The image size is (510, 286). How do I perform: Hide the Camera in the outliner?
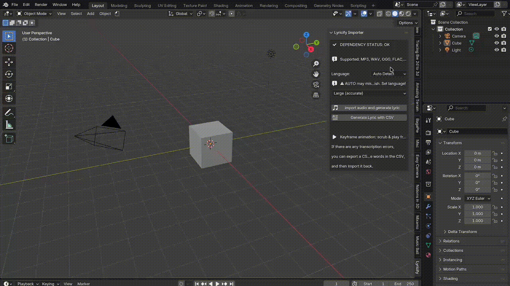pos(496,36)
